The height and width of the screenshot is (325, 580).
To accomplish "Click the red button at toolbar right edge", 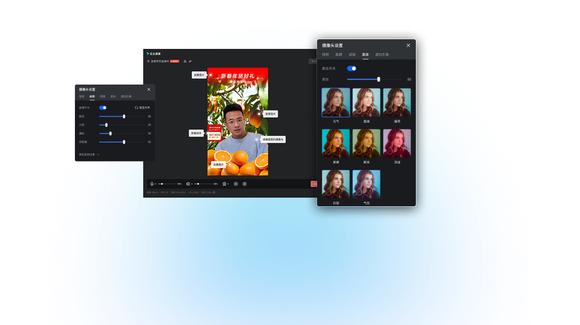I will (x=313, y=184).
